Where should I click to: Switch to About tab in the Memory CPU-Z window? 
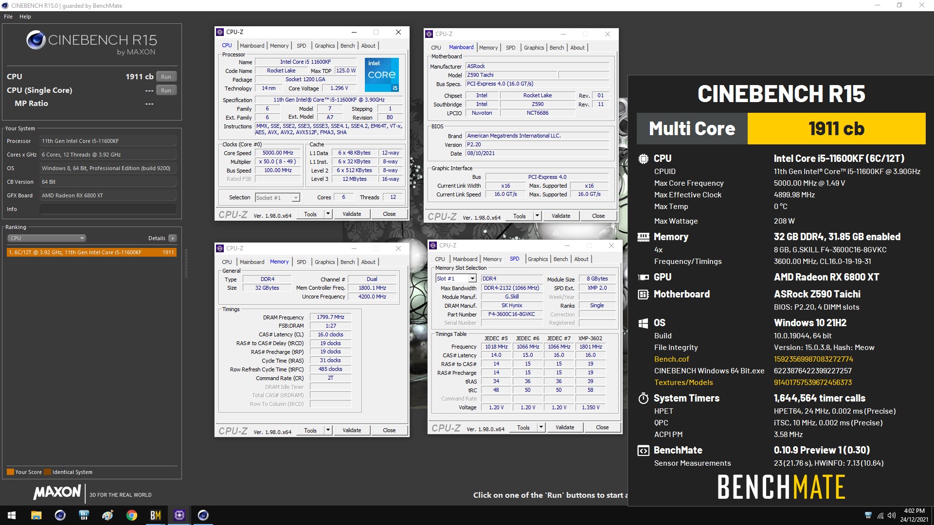[x=368, y=262]
